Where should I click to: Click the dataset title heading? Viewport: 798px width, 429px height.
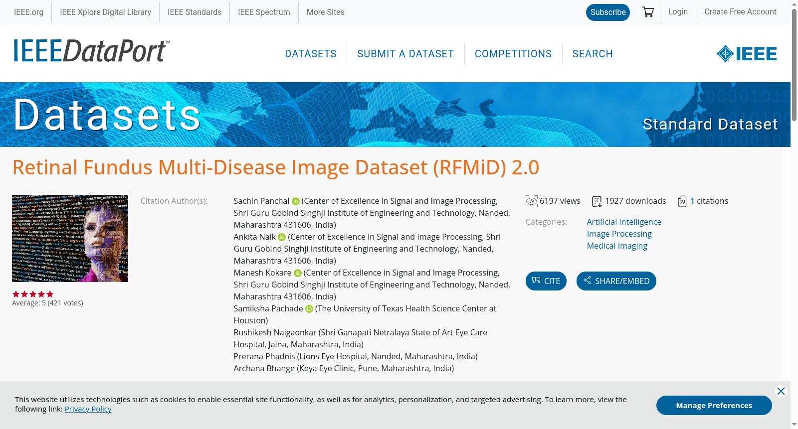pyautogui.click(x=276, y=167)
